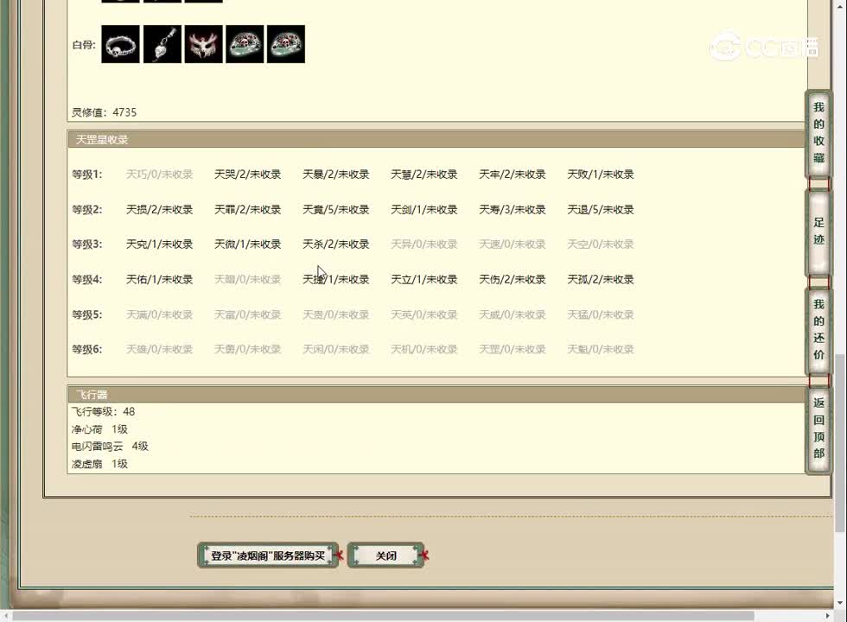Click the 飞行等级: 48 line
The width and height of the screenshot is (847, 622).
[x=103, y=411]
